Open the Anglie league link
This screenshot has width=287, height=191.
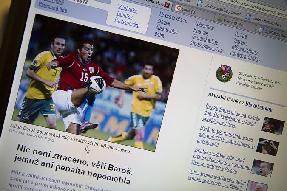[x=164, y=22]
